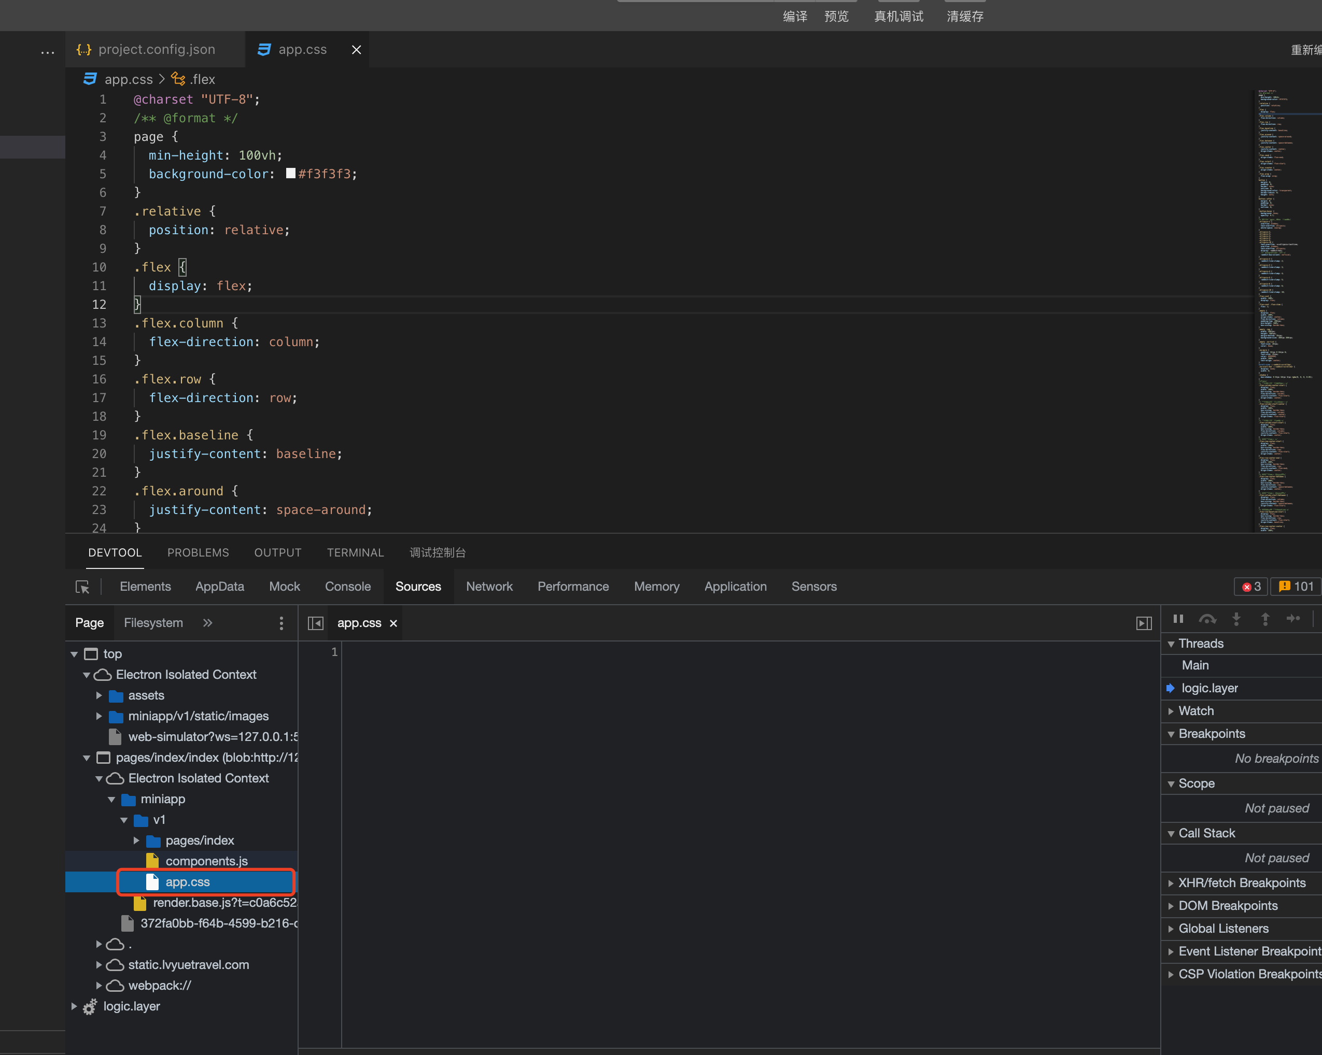The image size is (1322, 1055).
Task: Expand the assets folder in the Page tree
Action: [x=100, y=695]
